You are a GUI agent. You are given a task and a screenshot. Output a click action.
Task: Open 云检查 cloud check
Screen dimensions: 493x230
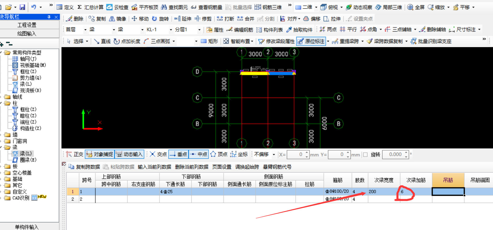point(117,7)
